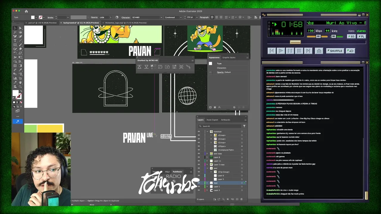The height and width of the screenshot is (214, 381).
Task: Click Play in the music player
Action: [x=281, y=51]
